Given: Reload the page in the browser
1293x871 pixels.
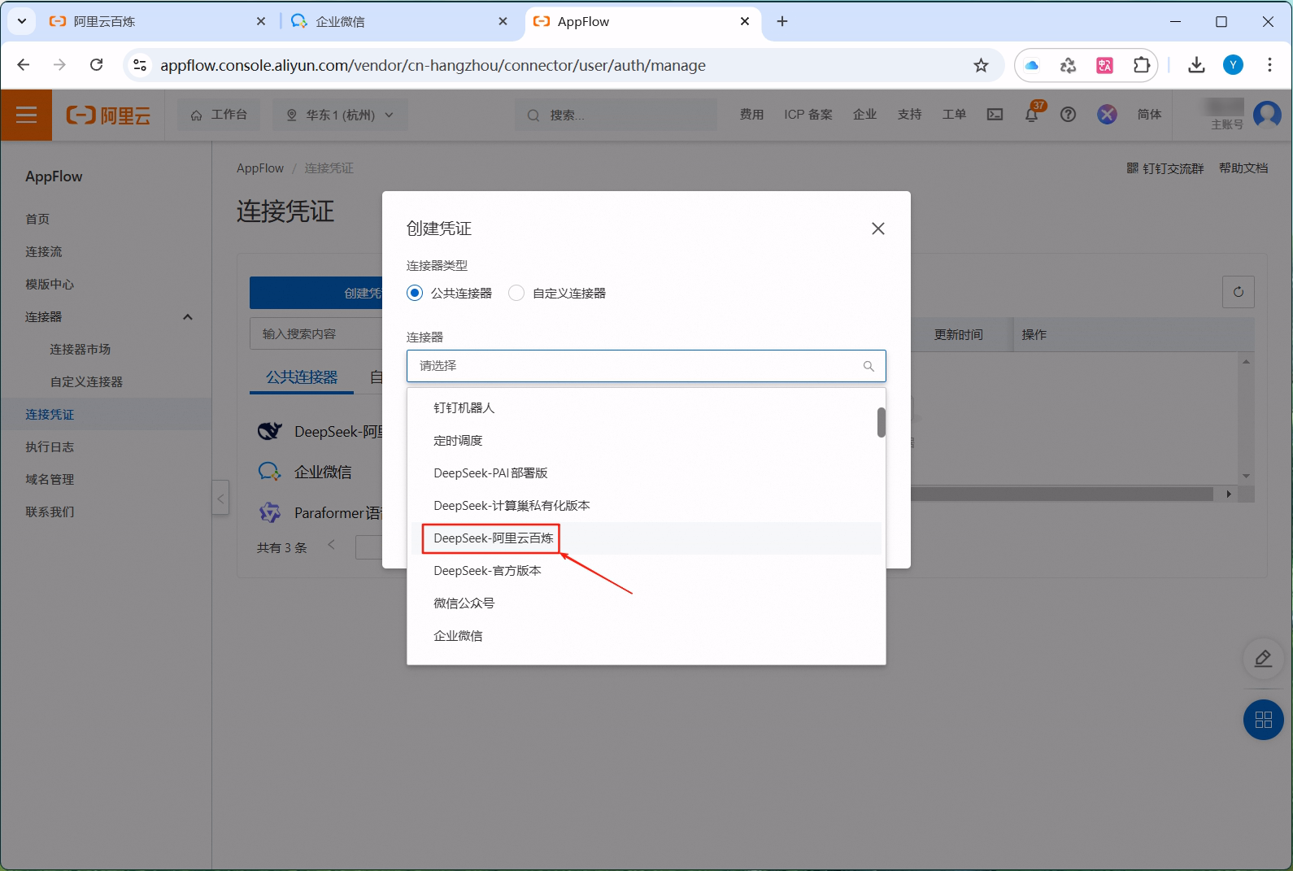Looking at the screenshot, I should click(x=96, y=65).
